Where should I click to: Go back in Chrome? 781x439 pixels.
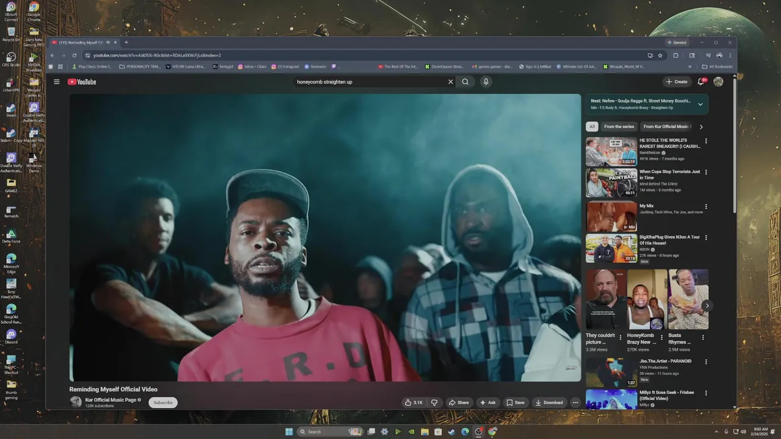(52, 55)
